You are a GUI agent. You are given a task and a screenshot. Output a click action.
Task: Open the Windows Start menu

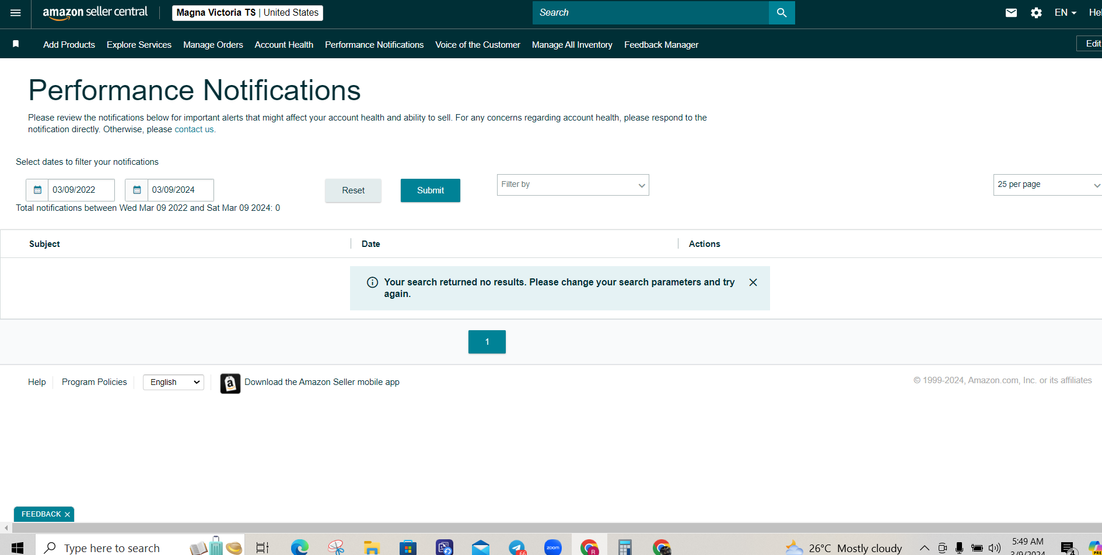(x=18, y=547)
